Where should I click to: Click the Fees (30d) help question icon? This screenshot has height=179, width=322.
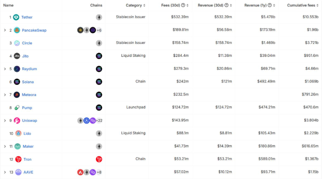click(x=183, y=5)
